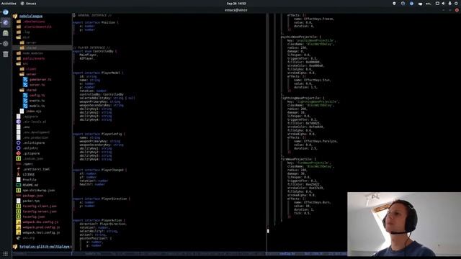Collapse the server folder under src
Image resolution: width=461 pixels, height=259 pixels.
22,74
